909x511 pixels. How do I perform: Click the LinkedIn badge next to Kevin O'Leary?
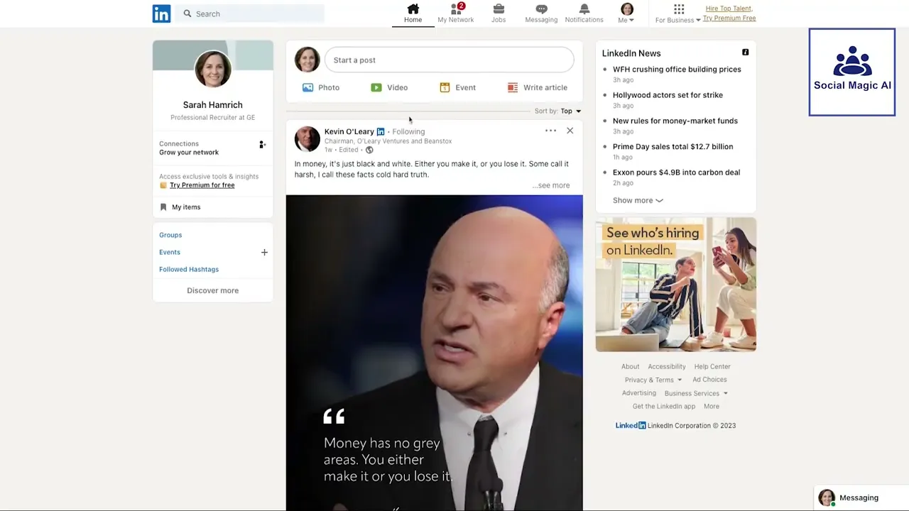click(x=381, y=131)
